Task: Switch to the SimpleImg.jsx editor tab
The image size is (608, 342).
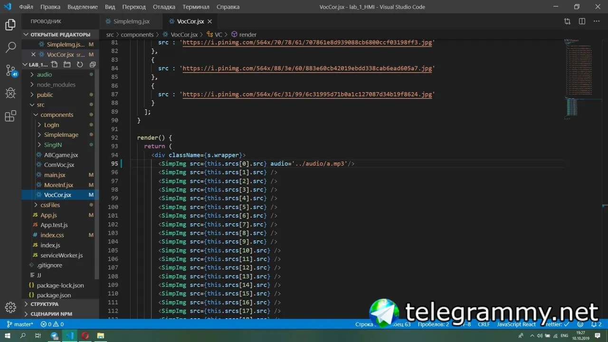Action: tap(131, 21)
